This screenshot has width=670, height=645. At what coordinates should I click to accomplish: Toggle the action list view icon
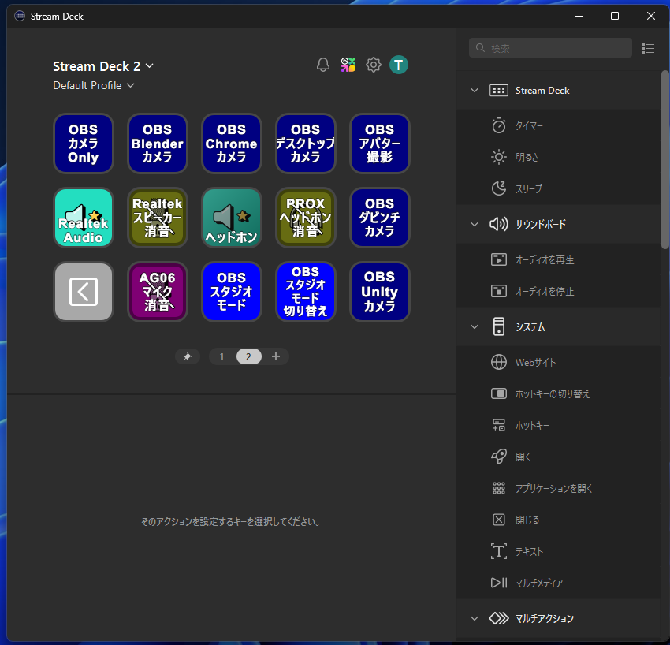pos(648,48)
